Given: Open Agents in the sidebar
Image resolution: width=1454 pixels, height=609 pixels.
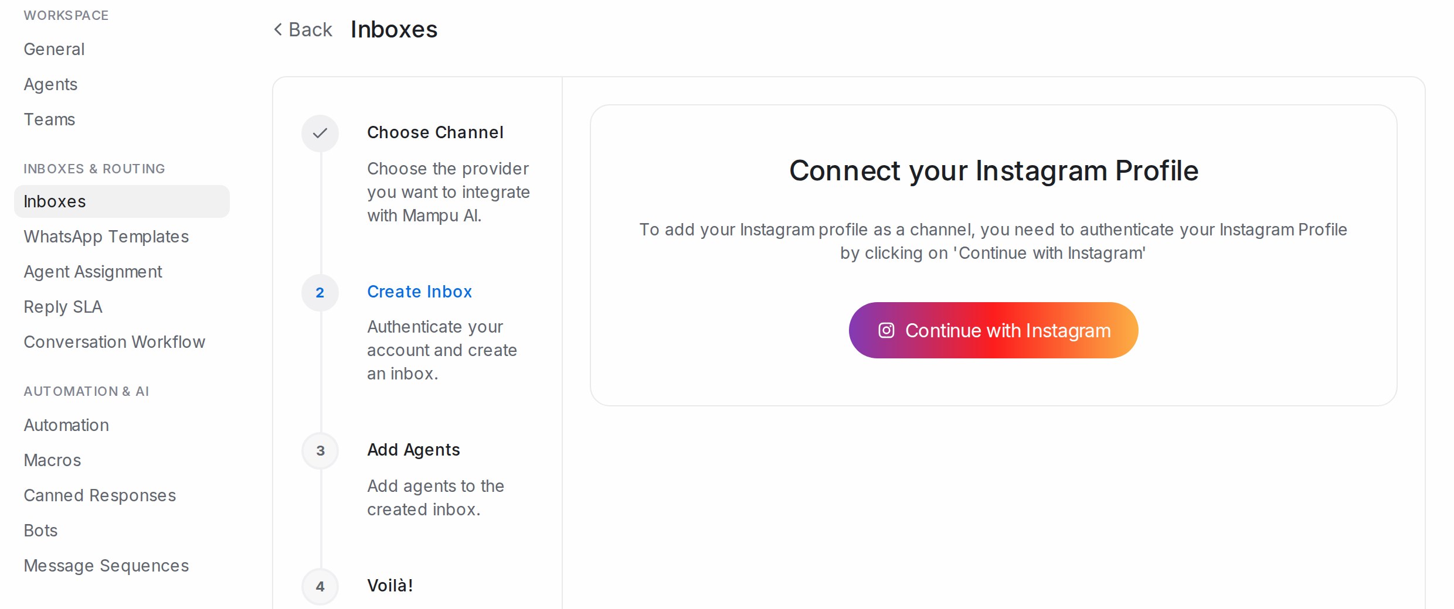Looking at the screenshot, I should tap(122, 84).
